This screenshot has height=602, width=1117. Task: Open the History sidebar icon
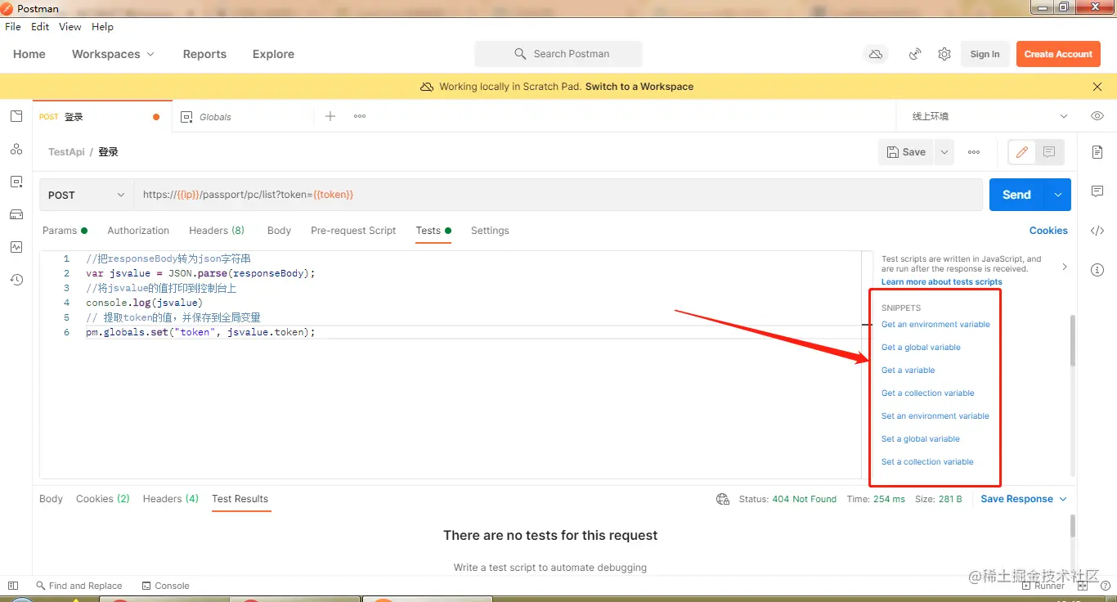pos(16,280)
